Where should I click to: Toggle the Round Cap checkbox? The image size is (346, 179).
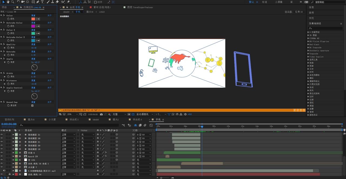point(32,106)
